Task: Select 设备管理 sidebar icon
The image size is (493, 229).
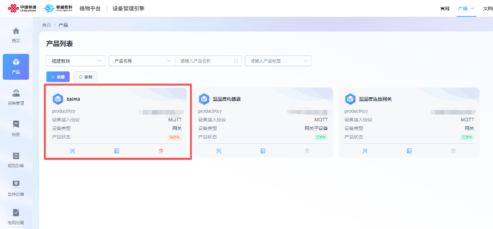Action: coord(16,97)
